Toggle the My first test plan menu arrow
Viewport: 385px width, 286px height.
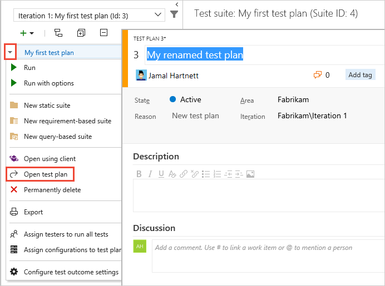point(11,53)
